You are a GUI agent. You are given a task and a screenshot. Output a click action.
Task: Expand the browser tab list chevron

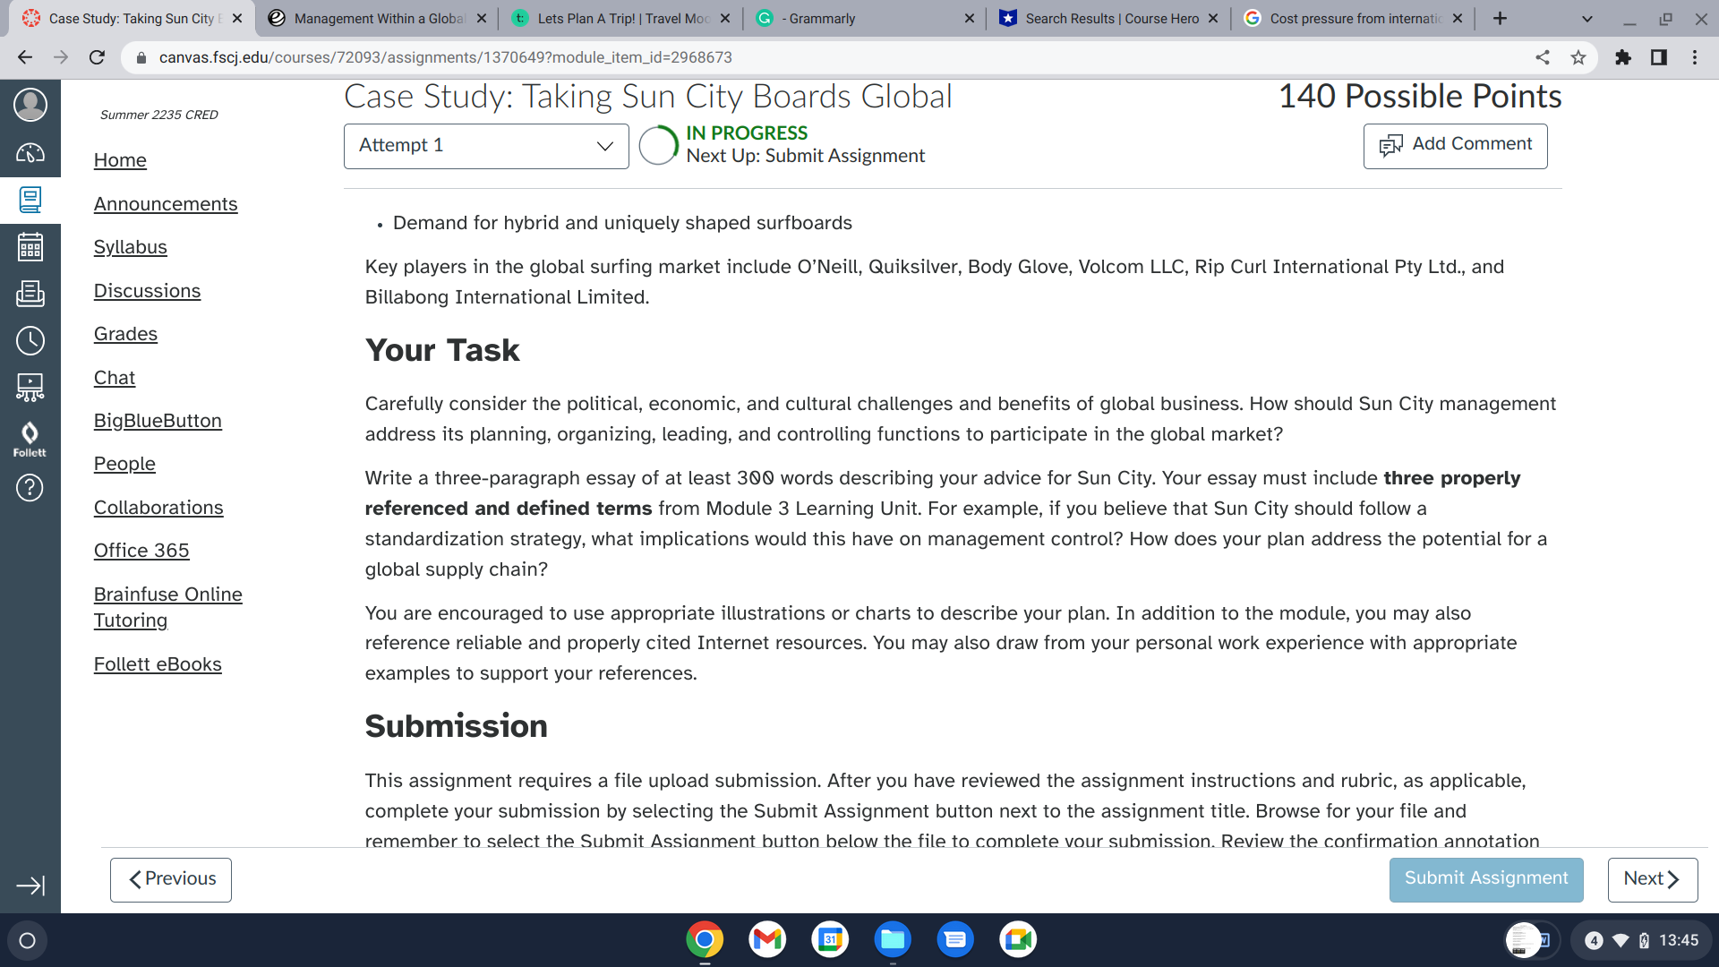click(1586, 18)
